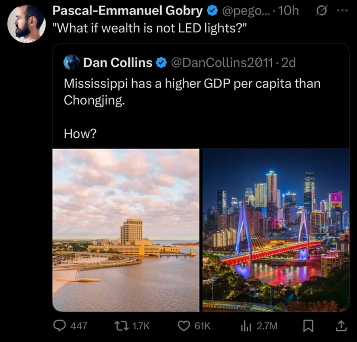Viewport: 357px width, 342px height.
Task: Click the 2d timestamp on quoted tweet
Action: point(288,62)
